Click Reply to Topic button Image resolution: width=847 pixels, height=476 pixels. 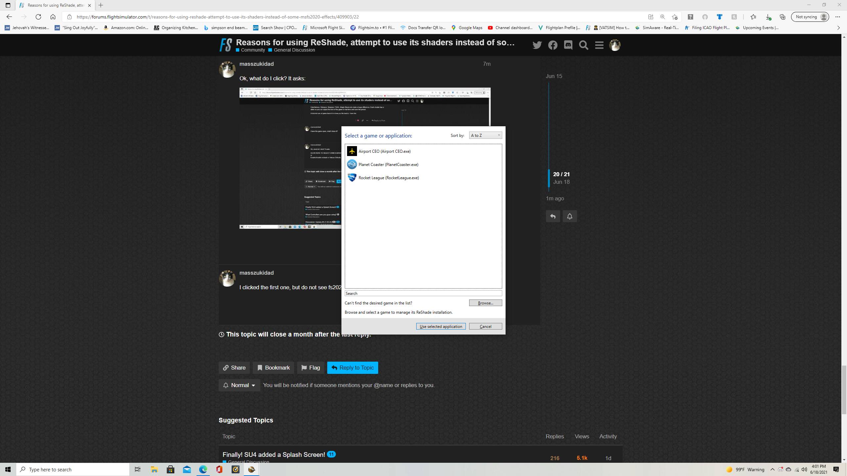coord(352,368)
